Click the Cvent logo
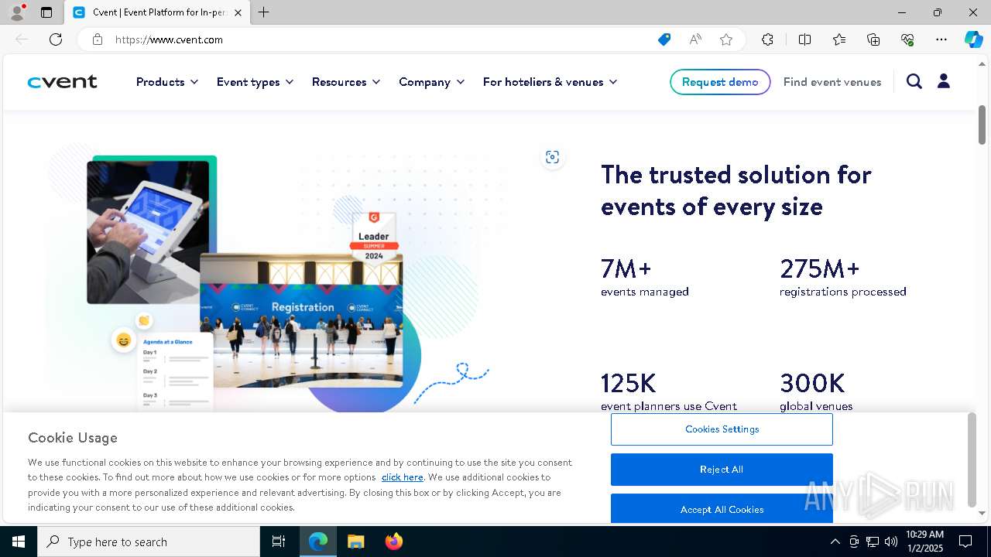The height and width of the screenshot is (557, 991). (x=63, y=82)
